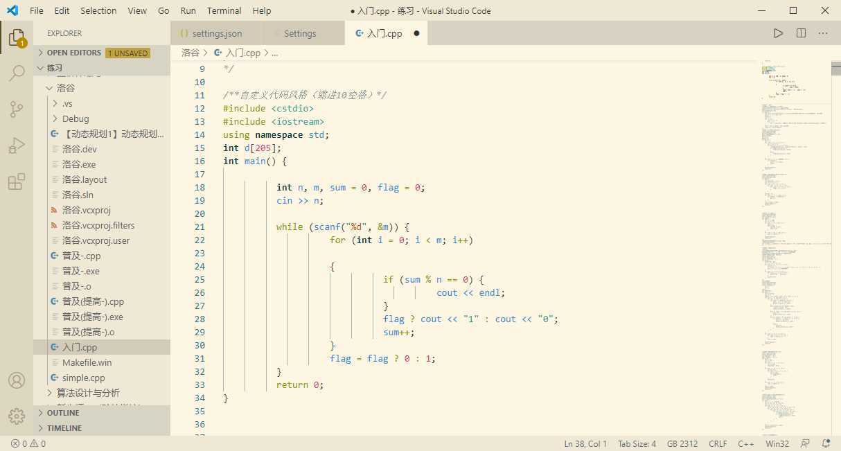Open the Selection menu
Screen dimensions: 841x451
point(98,10)
